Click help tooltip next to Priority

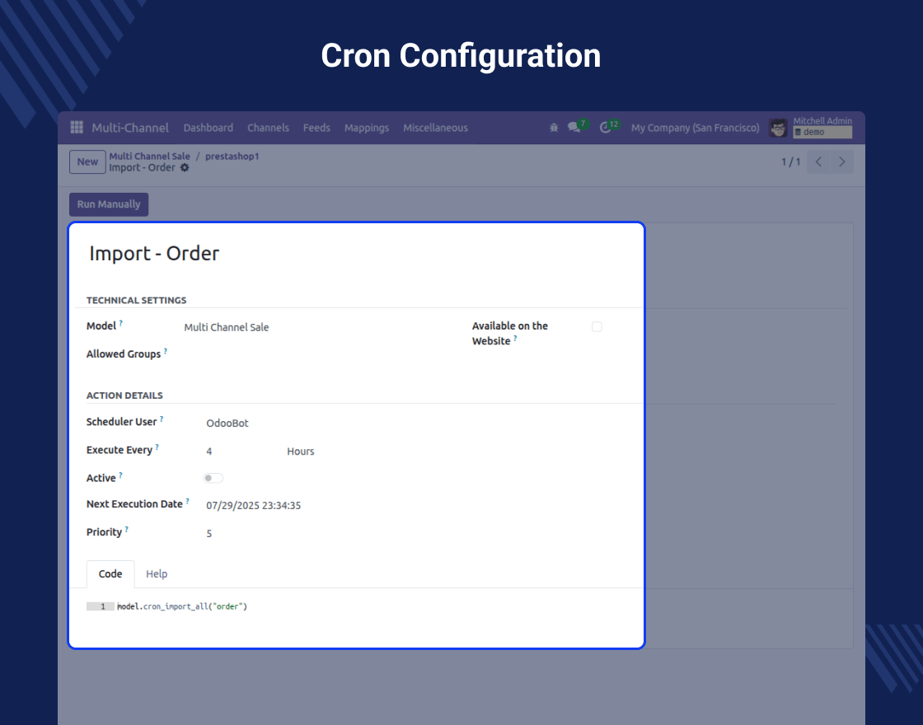coord(127,530)
